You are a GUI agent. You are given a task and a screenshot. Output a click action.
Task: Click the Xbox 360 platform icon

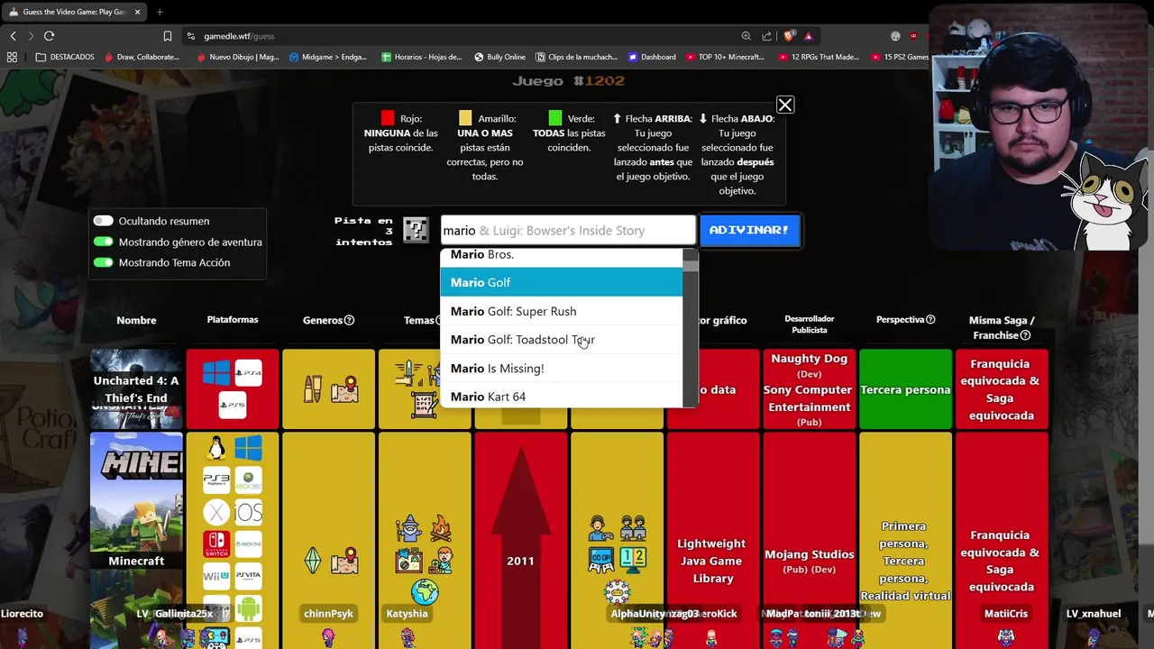coord(248,480)
